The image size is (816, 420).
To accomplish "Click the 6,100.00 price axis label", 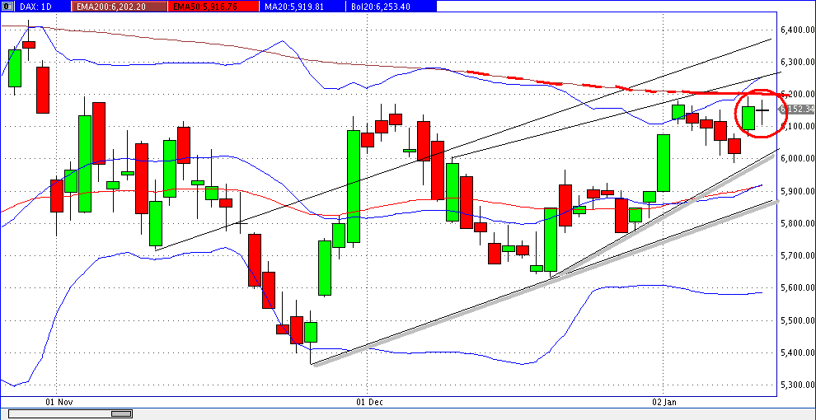I will (797, 126).
